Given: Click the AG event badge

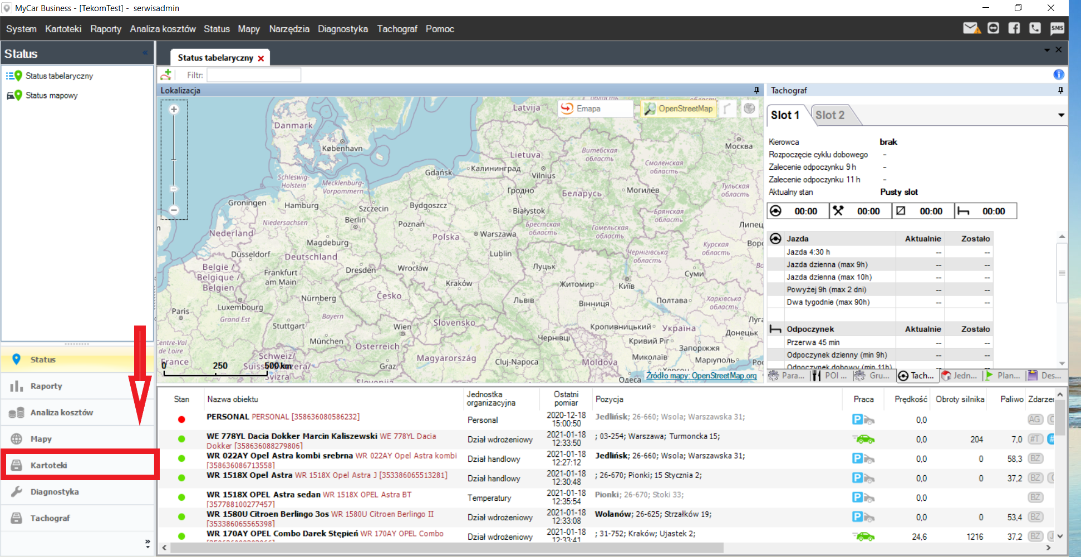Looking at the screenshot, I should 1034,420.
